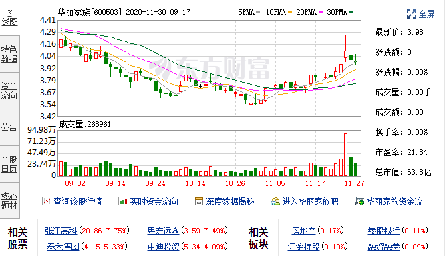
Task: Click the 涨跌幅: 0.00% value
Action: [x=417, y=72]
